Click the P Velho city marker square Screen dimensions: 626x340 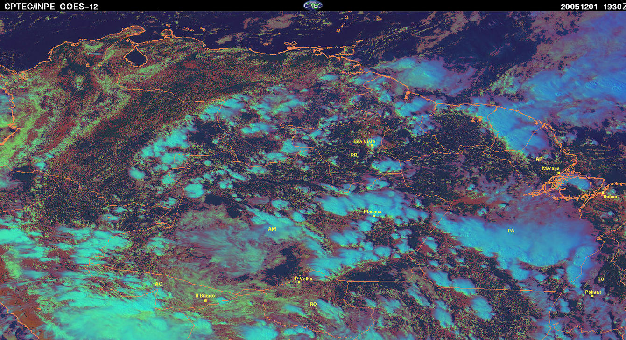click(299, 282)
